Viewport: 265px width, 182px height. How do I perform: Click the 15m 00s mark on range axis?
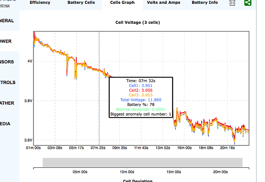(x=173, y=172)
